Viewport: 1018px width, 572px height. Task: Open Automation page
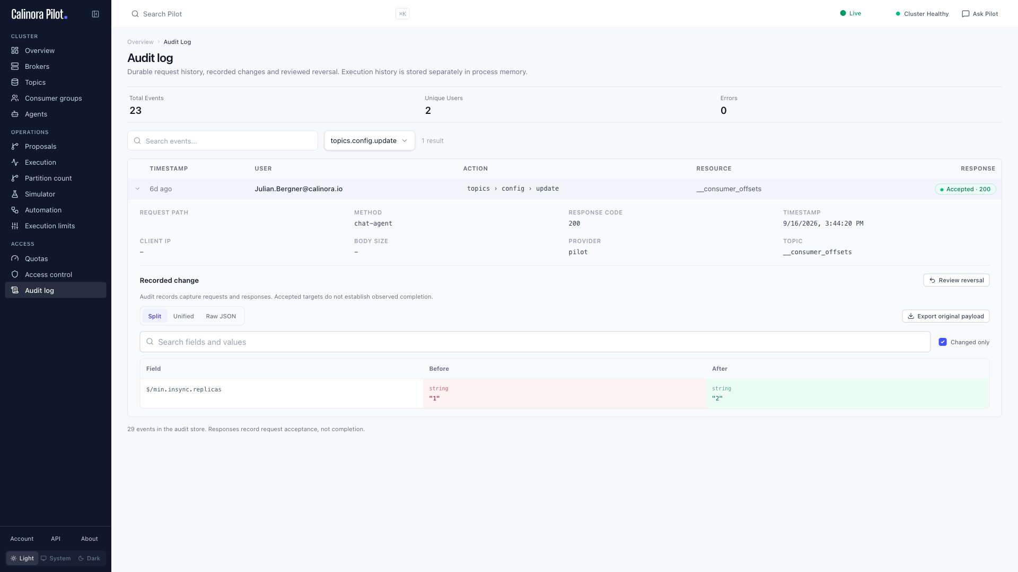point(56,210)
